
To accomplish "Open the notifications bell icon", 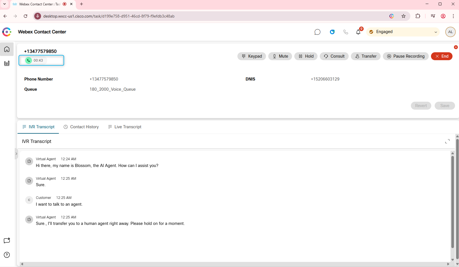I will pos(358,32).
